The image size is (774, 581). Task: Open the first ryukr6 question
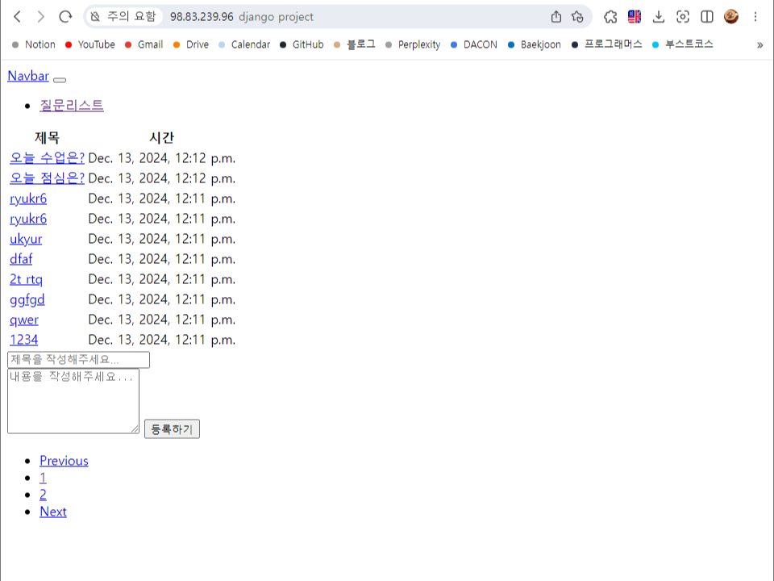28,199
